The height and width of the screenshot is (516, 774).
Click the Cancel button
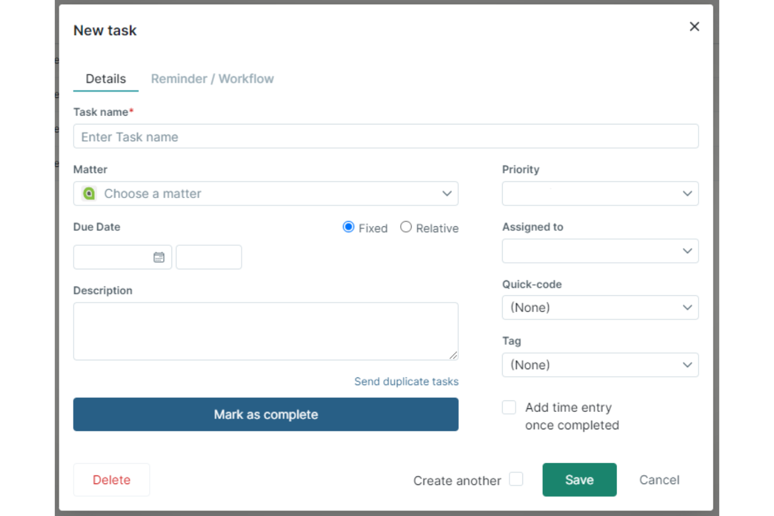coord(659,479)
